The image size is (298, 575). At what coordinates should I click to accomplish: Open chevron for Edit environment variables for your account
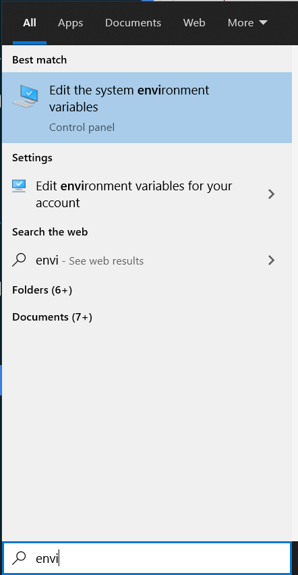pos(271,194)
